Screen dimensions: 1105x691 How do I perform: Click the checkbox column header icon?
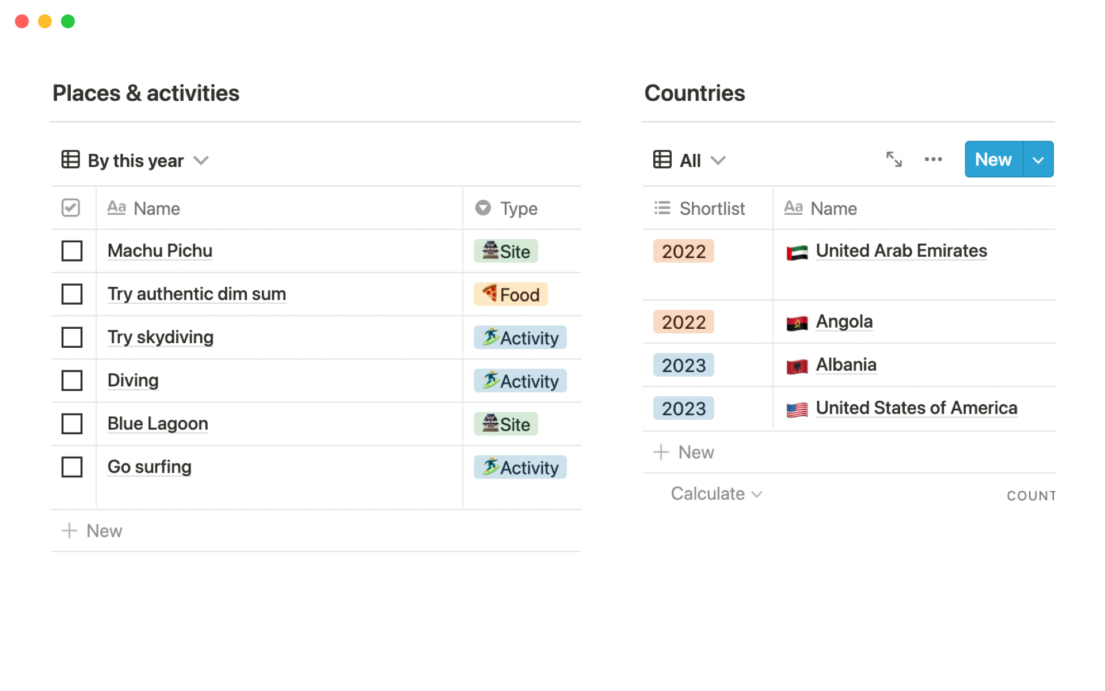pyautogui.click(x=71, y=208)
